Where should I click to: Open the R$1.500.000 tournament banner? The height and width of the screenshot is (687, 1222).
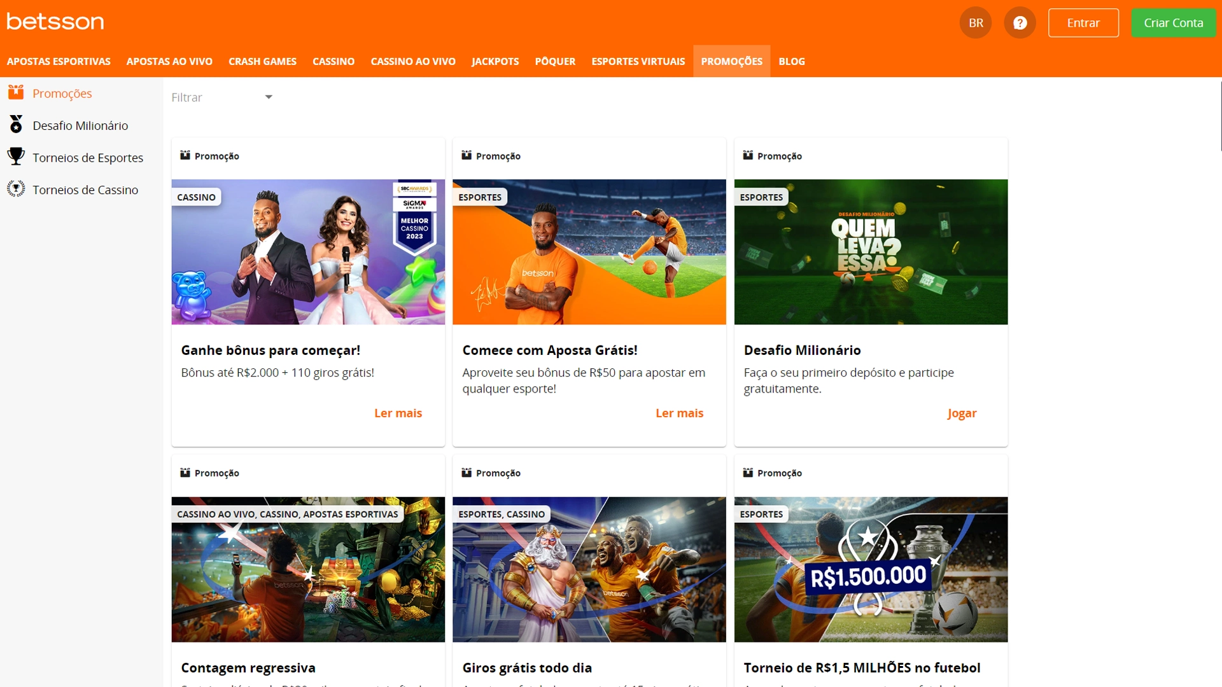pos(871,569)
